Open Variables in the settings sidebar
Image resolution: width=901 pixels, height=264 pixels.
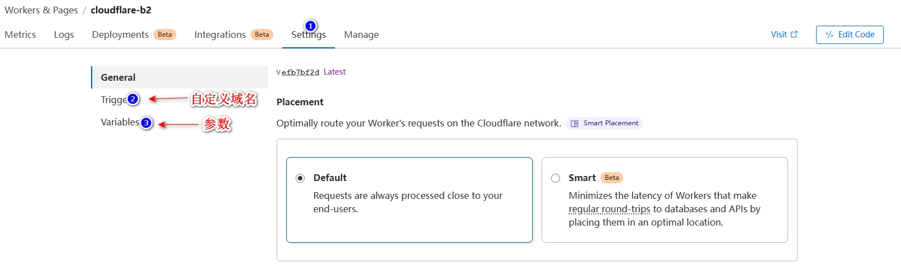pyautogui.click(x=119, y=122)
